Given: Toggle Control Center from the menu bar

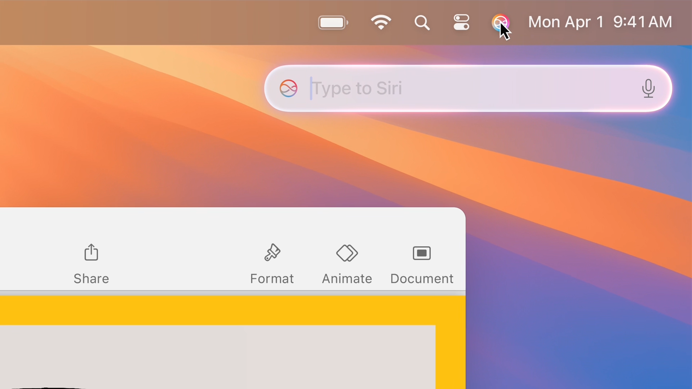Looking at the screenshot, I should pos(461,23).
